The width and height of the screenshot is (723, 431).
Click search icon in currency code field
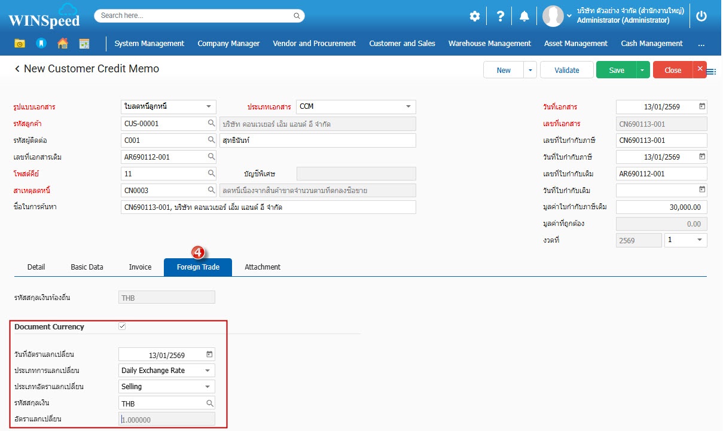tap(209, 403)
